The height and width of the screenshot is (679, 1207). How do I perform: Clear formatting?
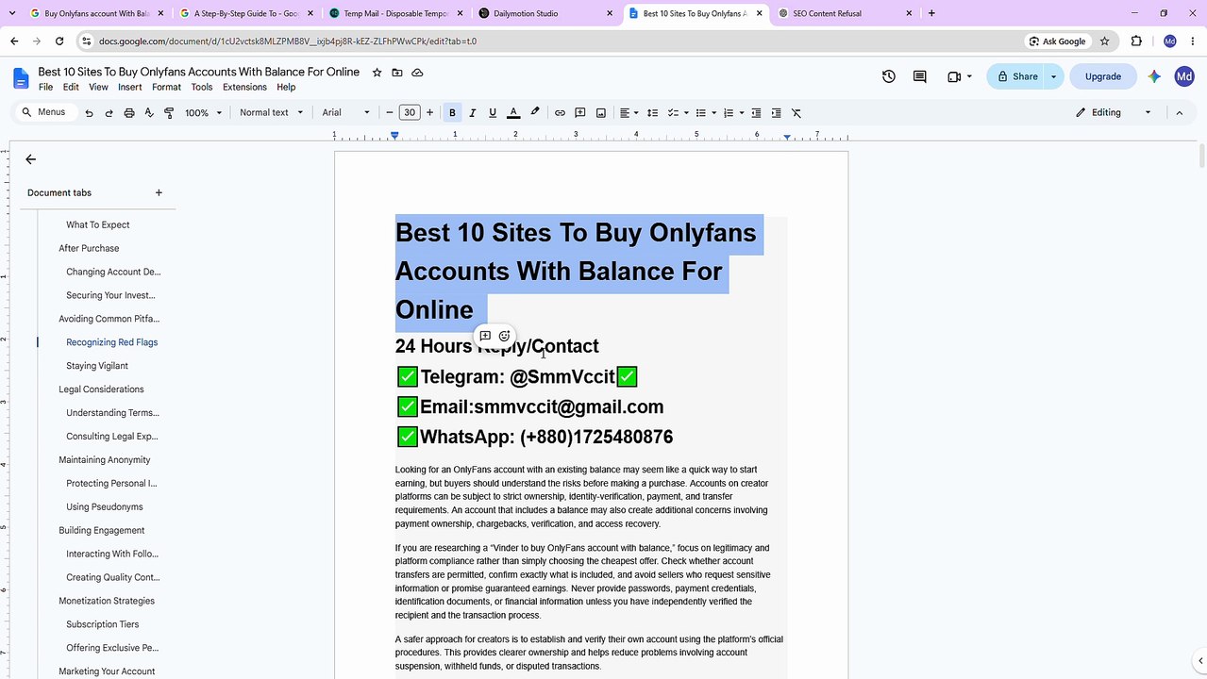796,113
